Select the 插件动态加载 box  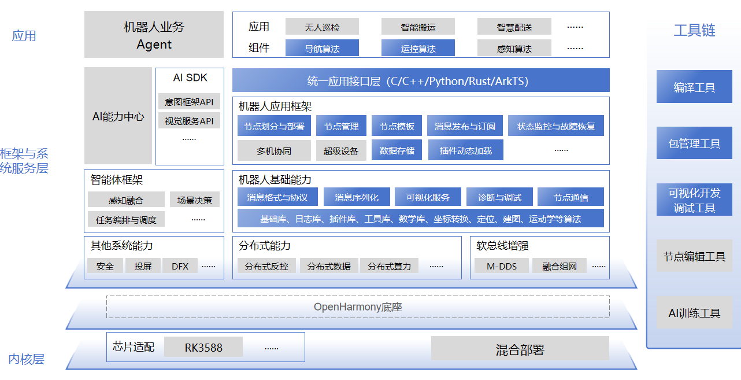click(x=465, y=150)
